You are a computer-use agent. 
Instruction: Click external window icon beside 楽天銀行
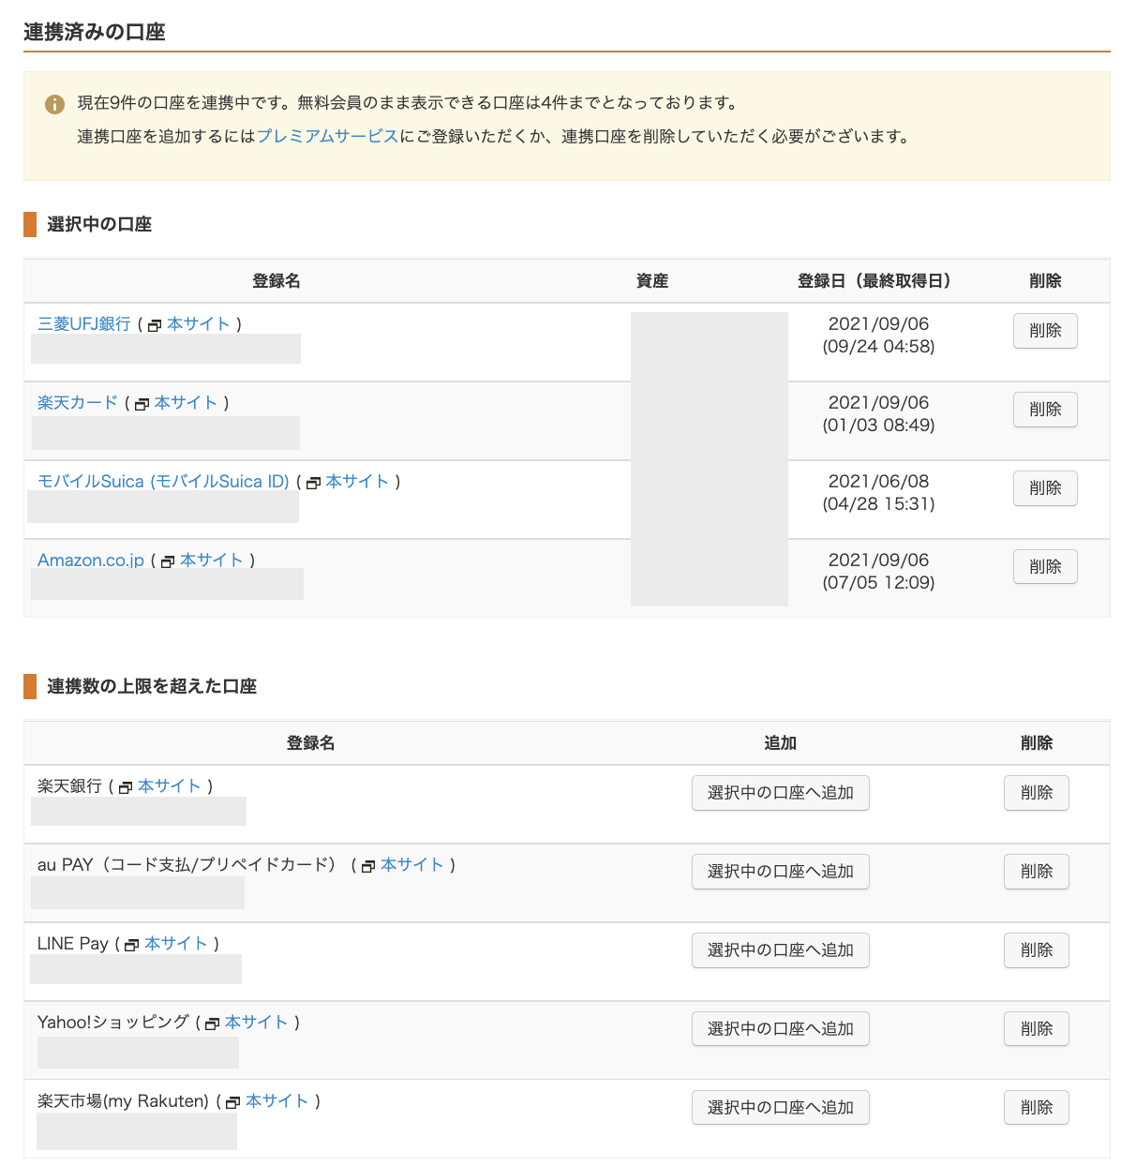pos(126,787)
